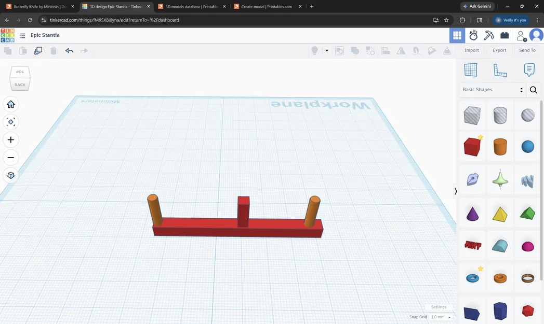The width and height of the screenshot is (544, 324).
Task: Select the red Text shape
Action: [x=472, y=245]
